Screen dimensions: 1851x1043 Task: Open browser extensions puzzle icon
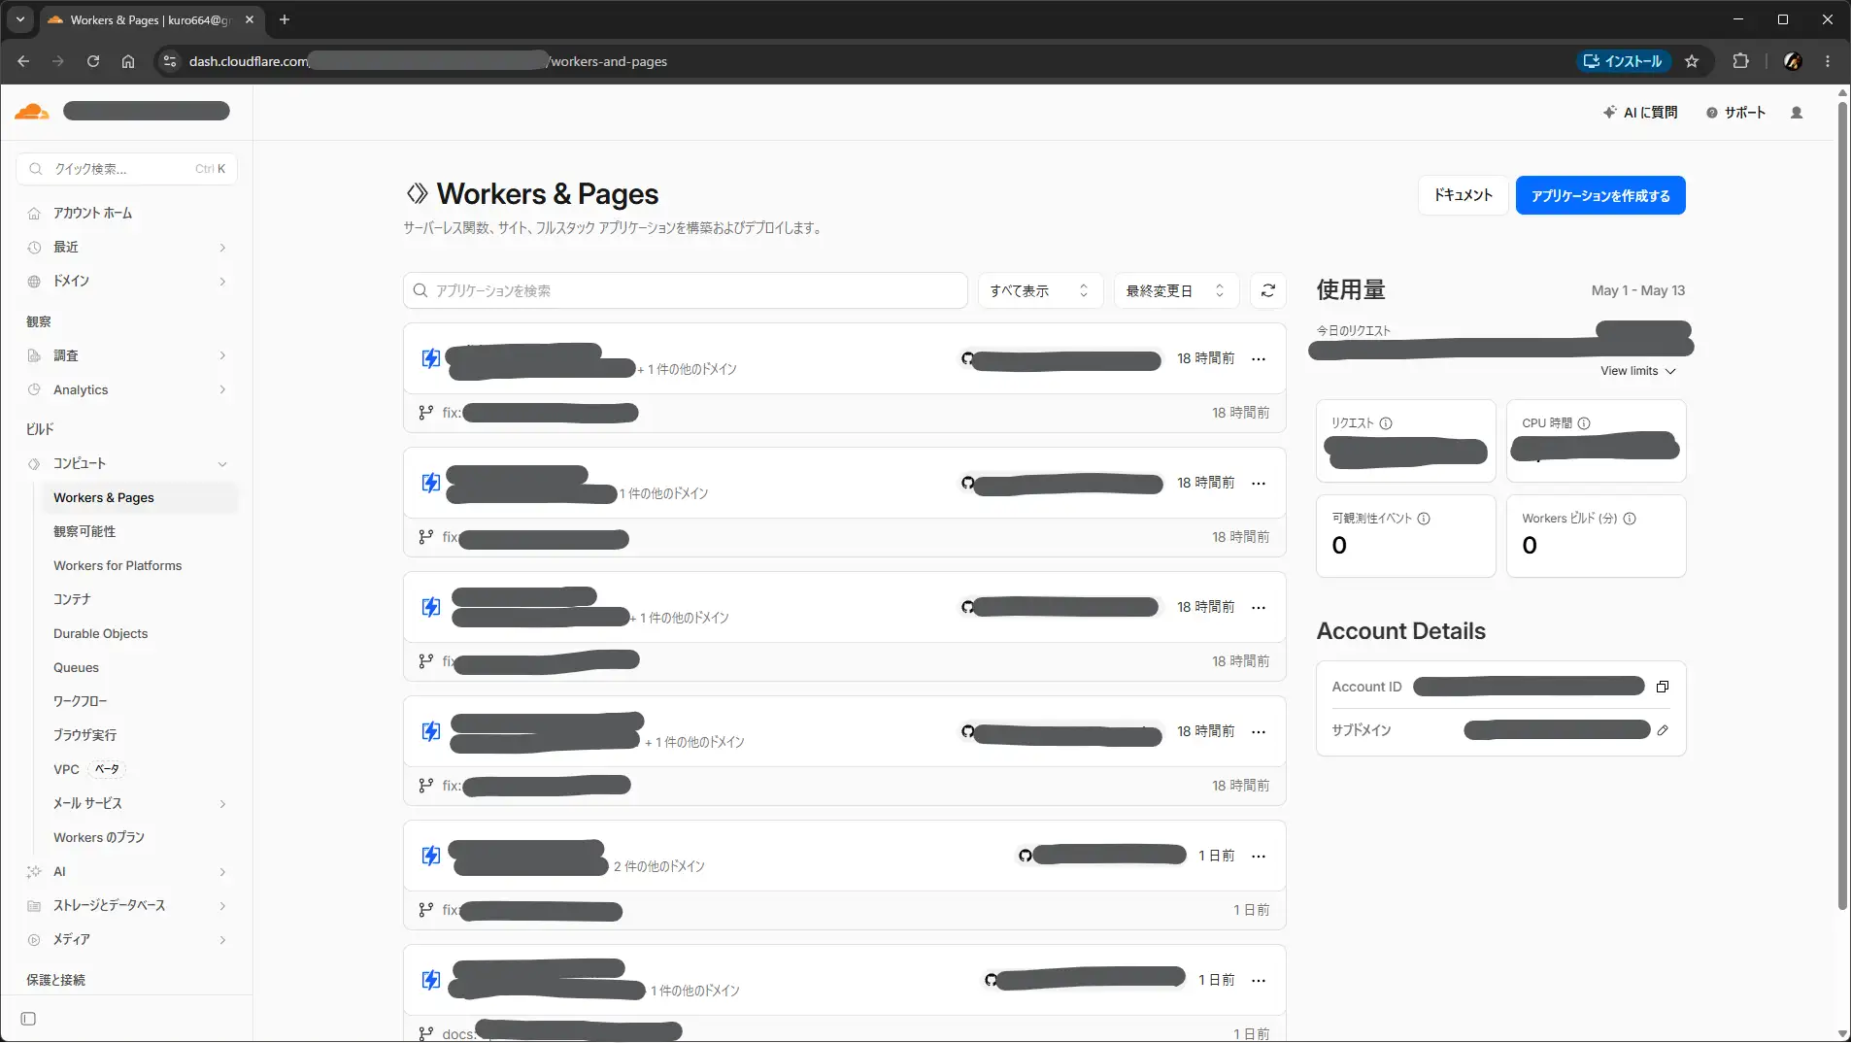(x=1740, y=61)
